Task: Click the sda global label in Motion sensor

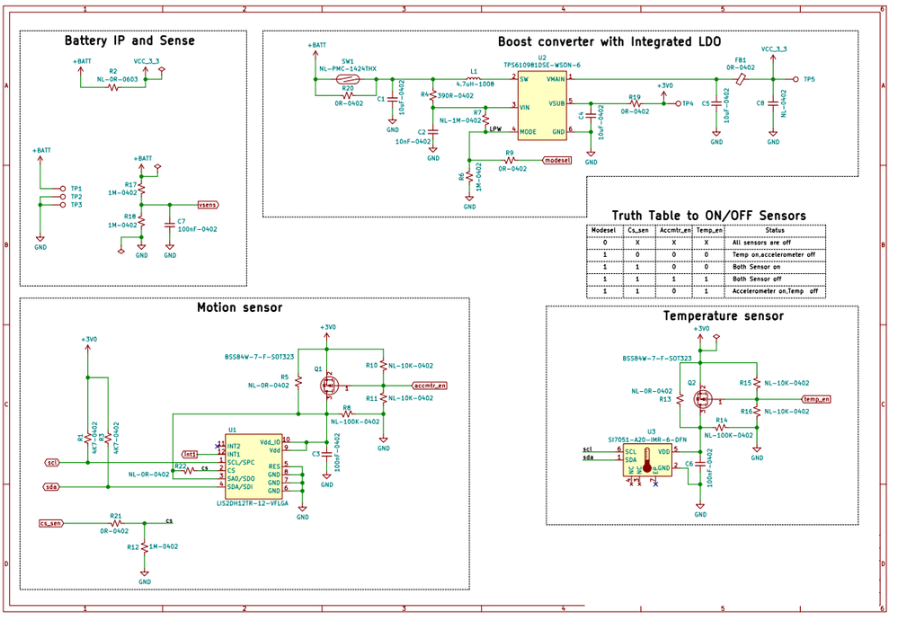Action: click(52, 487)
